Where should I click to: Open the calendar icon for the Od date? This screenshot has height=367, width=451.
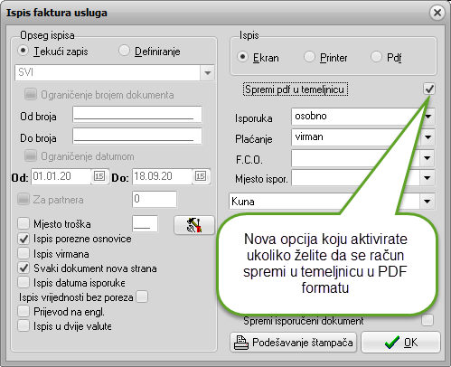click(99, 176)
